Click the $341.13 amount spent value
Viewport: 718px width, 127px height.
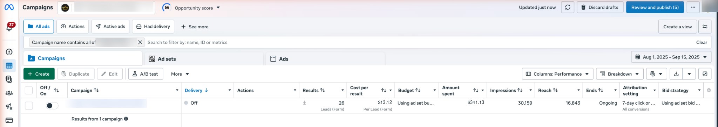point(476,102)
